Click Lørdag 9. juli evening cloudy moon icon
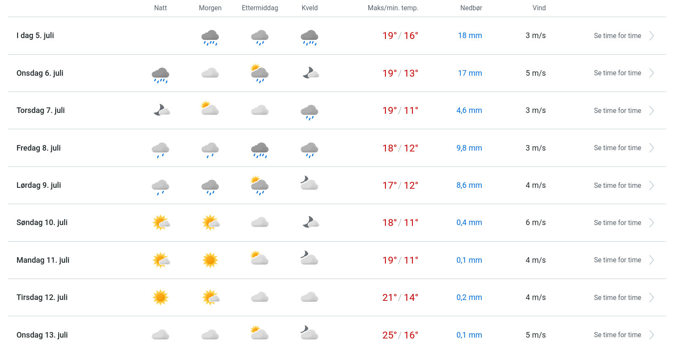Image resolution: width=674 pixels, height=353 pixels. pyautogui.click(x=309, y=183)
